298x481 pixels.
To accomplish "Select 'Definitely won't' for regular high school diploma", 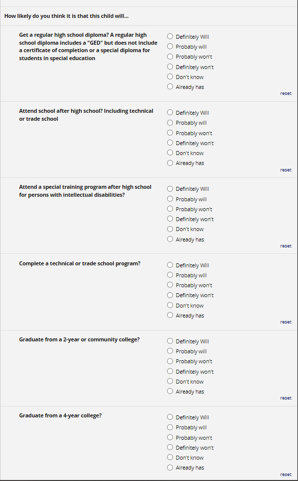I will [170, 67].
